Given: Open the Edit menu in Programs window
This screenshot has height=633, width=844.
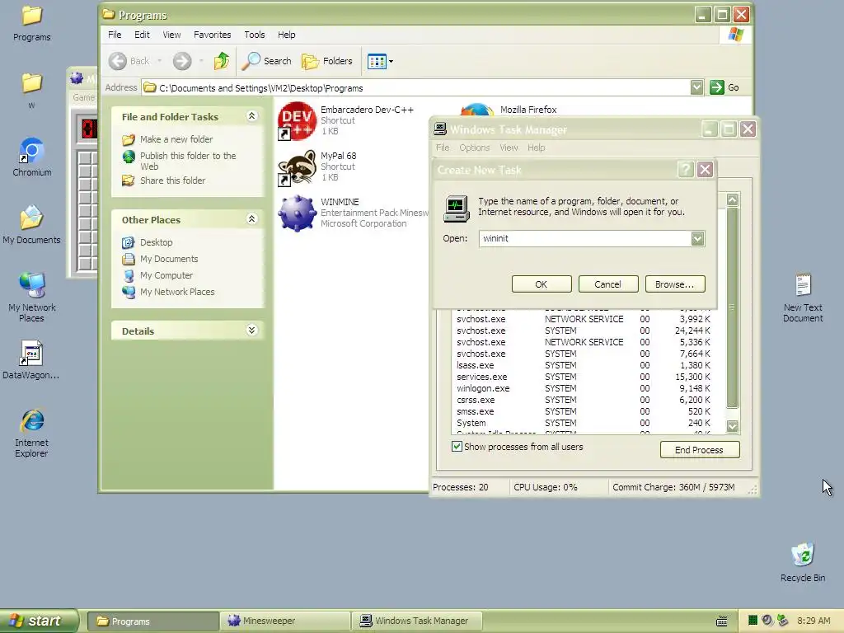Looking at the screenshot, I should click(142, 35).
